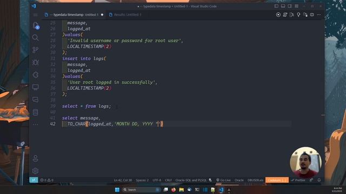Click line number 42 in gutter
The image size is (346, 194).
click(52, 124)
